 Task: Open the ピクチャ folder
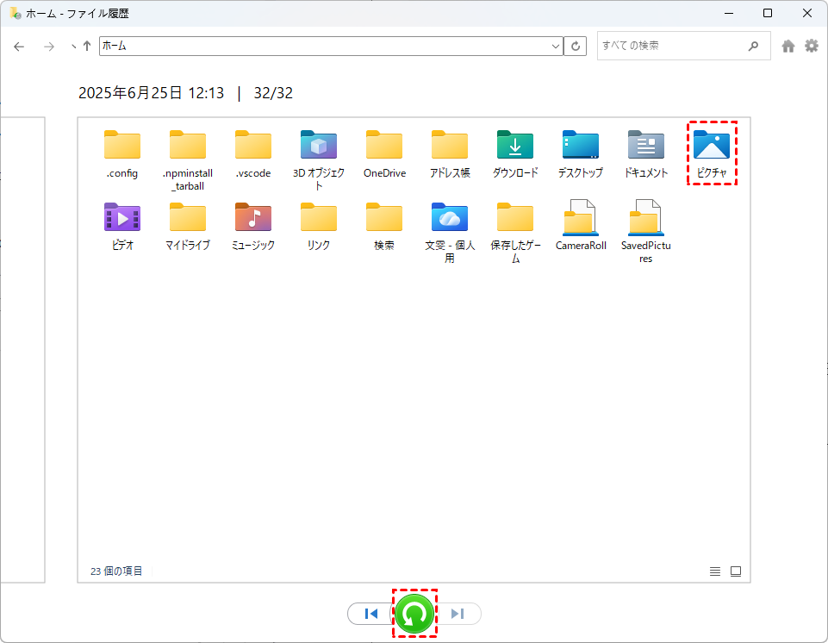(711, 153)
